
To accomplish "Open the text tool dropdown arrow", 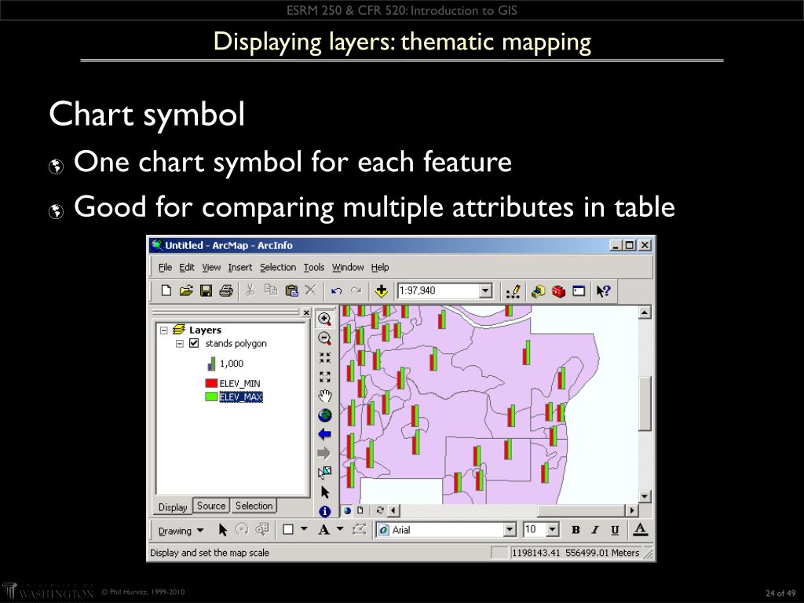I will coord(340,528).
